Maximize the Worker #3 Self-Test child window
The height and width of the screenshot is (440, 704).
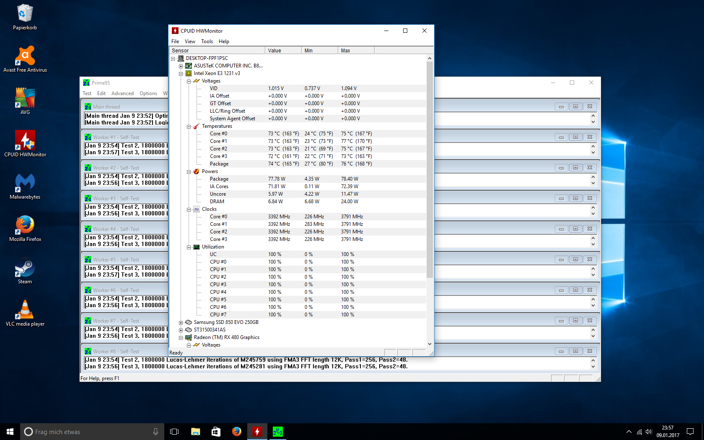[x=575, y=198]
